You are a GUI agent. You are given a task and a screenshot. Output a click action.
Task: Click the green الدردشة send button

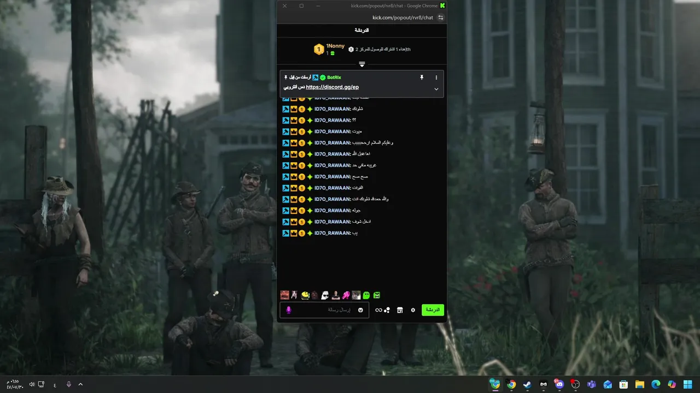pyautogui.click(x=433, y=310)
